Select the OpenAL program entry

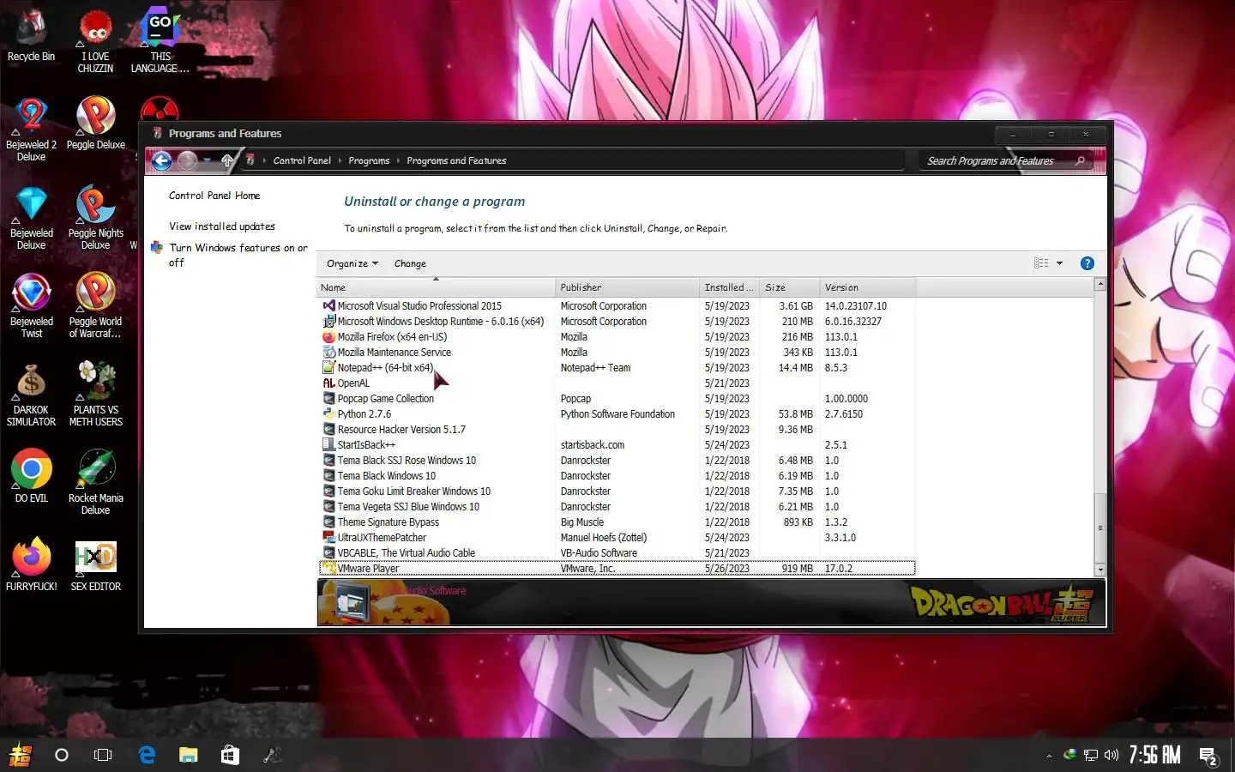tap(617, 383)
